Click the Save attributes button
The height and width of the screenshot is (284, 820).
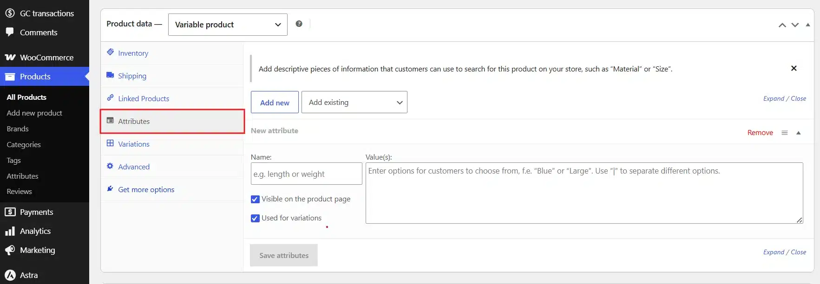pos(284,255)
